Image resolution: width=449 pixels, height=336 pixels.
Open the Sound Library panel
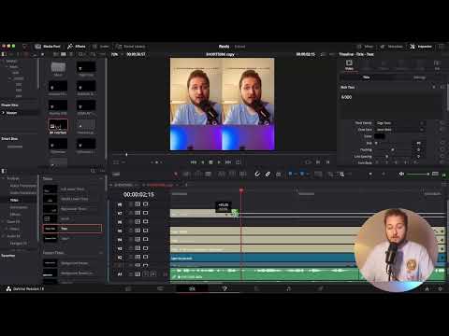131,47
